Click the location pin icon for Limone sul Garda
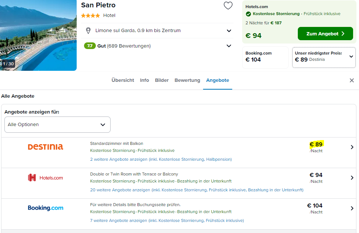The width and height of the screenshot is (359, 233). (88, 31)
